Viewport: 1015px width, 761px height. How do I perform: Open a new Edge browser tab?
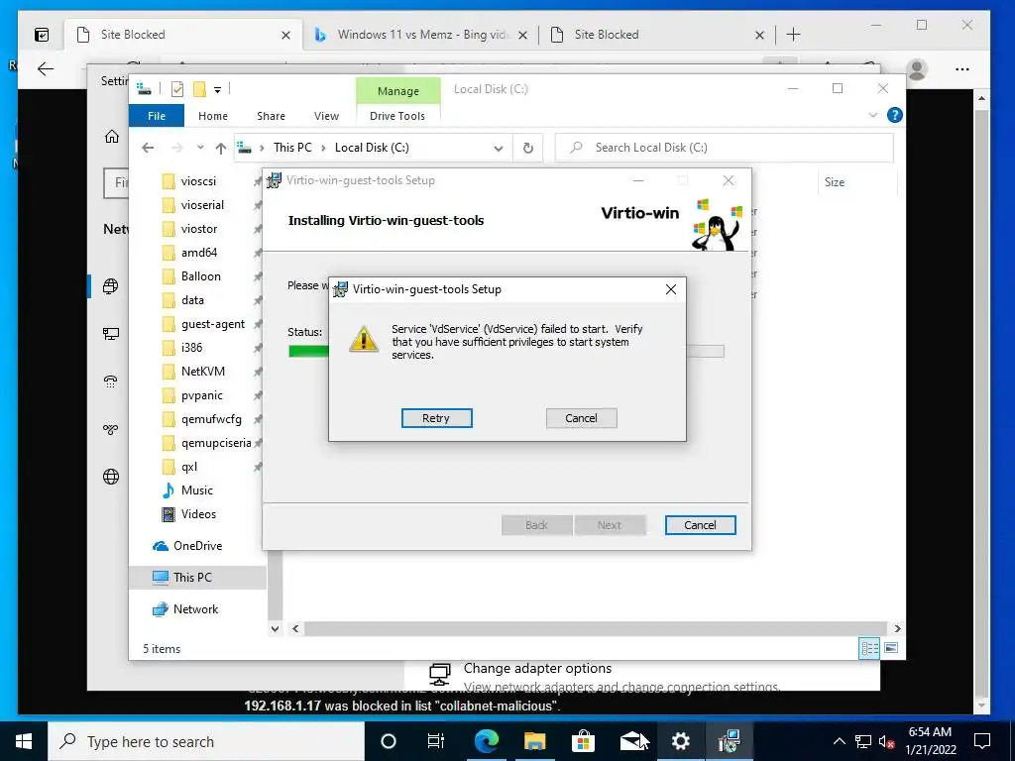(x=794, y=35)
